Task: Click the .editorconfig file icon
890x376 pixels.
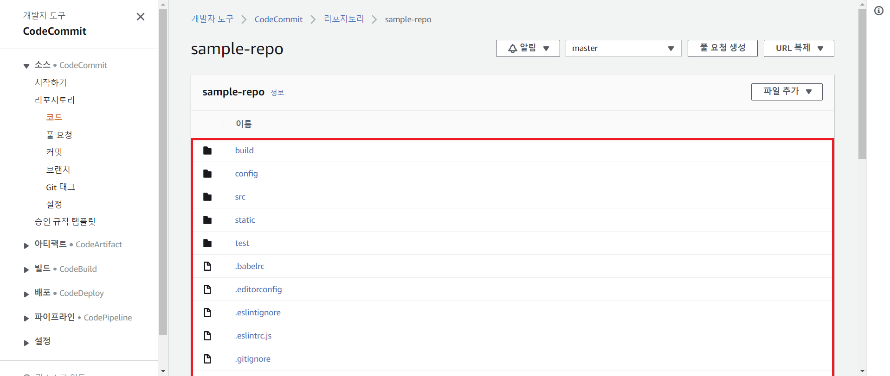Action: pyautogui.click(x=207, y=289)
